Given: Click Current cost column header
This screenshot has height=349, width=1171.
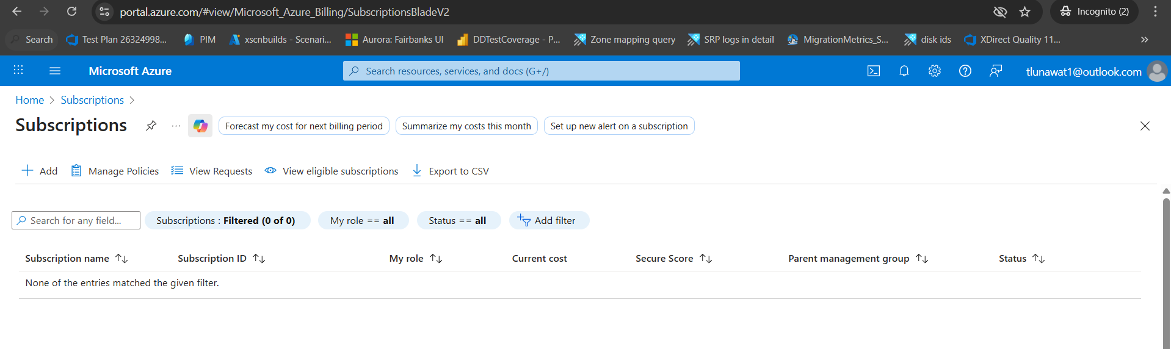Looking at the screenshot, I should point(540,259).
